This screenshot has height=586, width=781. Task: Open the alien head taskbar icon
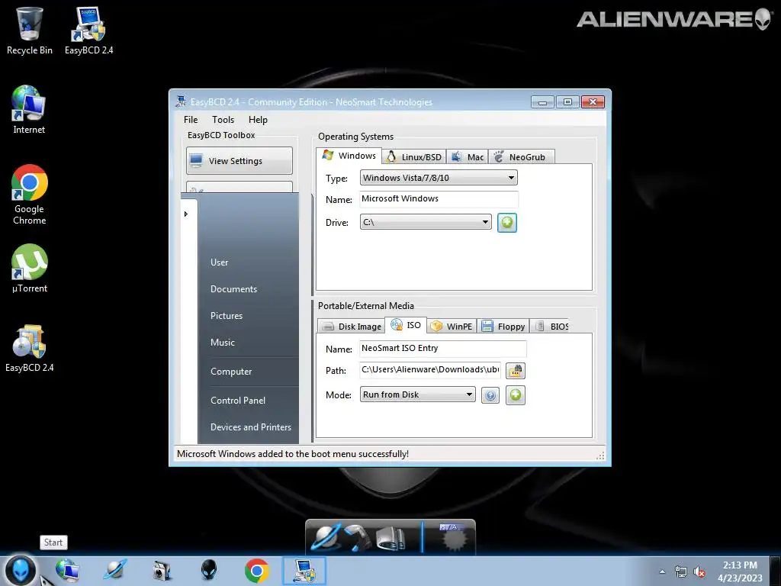[x=209, y=570]
